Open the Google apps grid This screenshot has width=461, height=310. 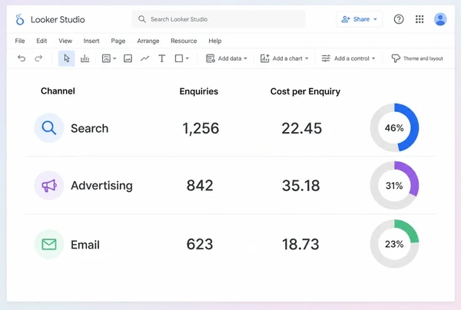pos(420,19)
